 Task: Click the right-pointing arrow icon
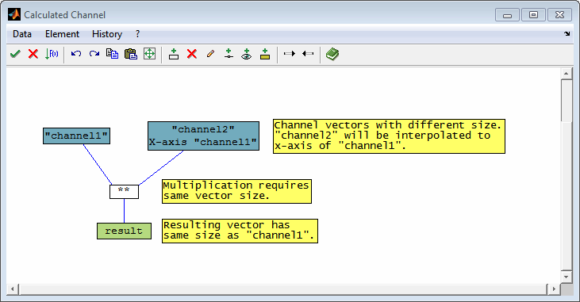tap(290, 54)
